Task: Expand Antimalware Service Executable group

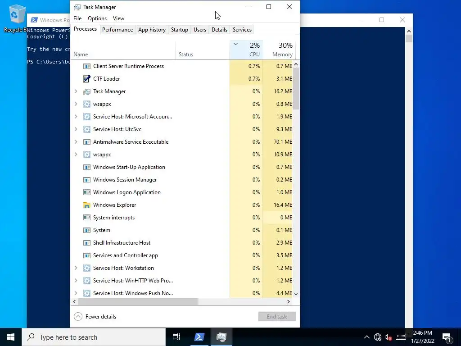Action: pos(76,142)
